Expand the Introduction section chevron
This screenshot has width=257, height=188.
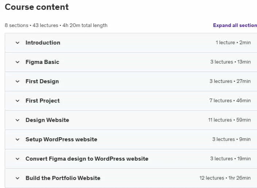[17, 43]
